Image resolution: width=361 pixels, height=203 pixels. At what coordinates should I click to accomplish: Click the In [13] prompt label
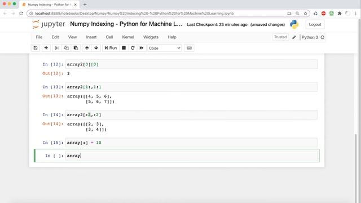[x=52, y=87]
